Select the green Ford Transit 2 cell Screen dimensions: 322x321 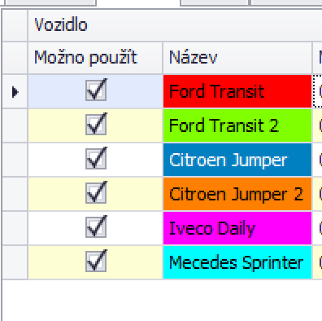point(237,125)
